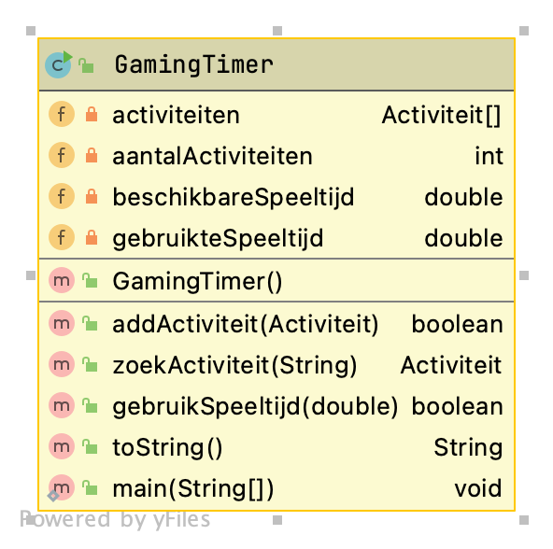This screenshot has width=553, height=549.
Task: Click field icon next to activiteiten
Action: tap(62, 114)
